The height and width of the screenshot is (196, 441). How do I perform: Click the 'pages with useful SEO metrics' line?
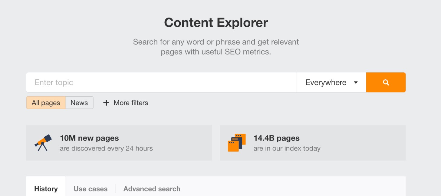216,52
